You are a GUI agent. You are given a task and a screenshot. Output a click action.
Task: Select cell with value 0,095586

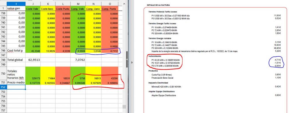78,83
